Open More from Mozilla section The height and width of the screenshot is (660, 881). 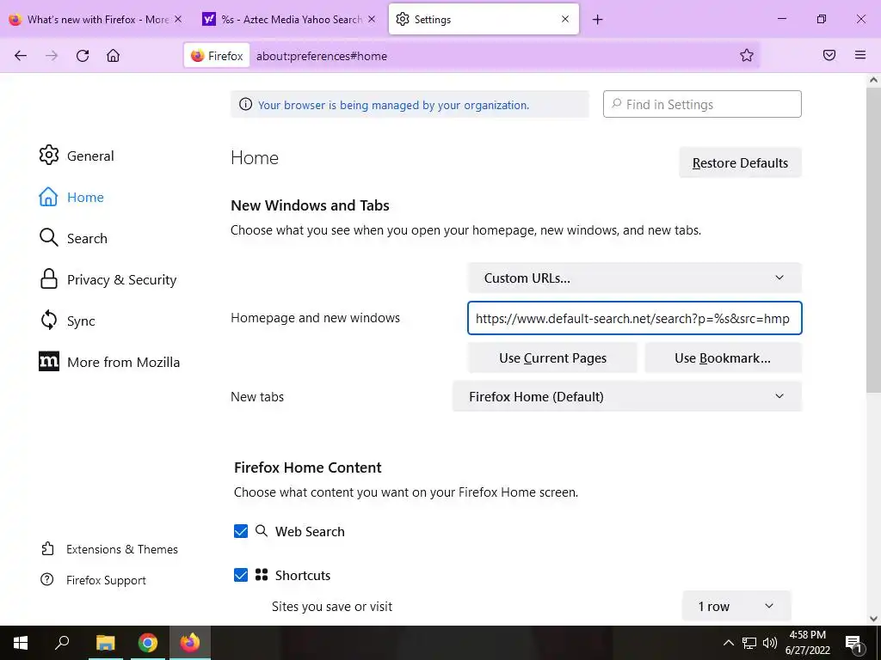click(109, 362)
